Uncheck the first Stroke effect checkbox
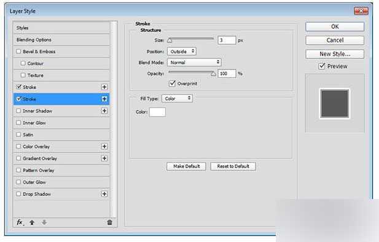The height and width of the screenshot is (242, 379). [x=18, y=87]
